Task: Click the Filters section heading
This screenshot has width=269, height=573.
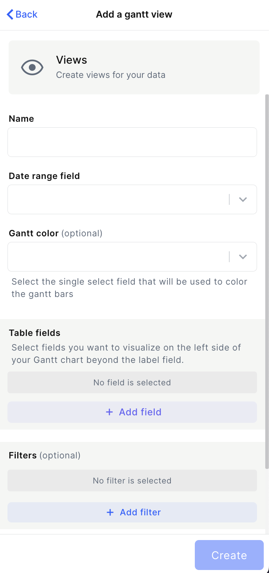Action: [23, 455]
